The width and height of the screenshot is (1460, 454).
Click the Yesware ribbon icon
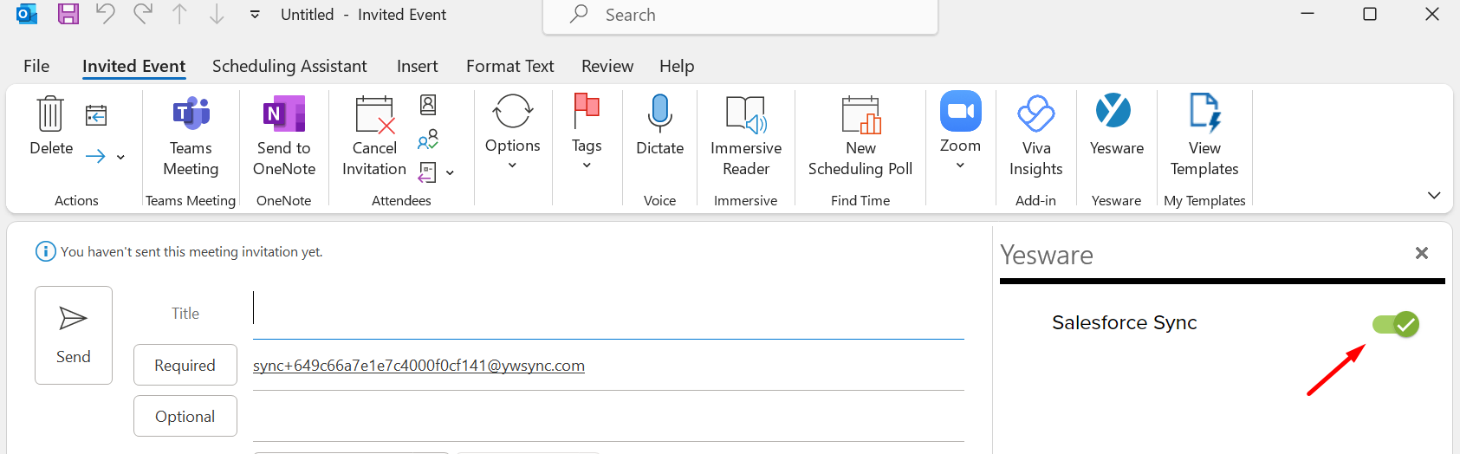(x=1116, y=113)
